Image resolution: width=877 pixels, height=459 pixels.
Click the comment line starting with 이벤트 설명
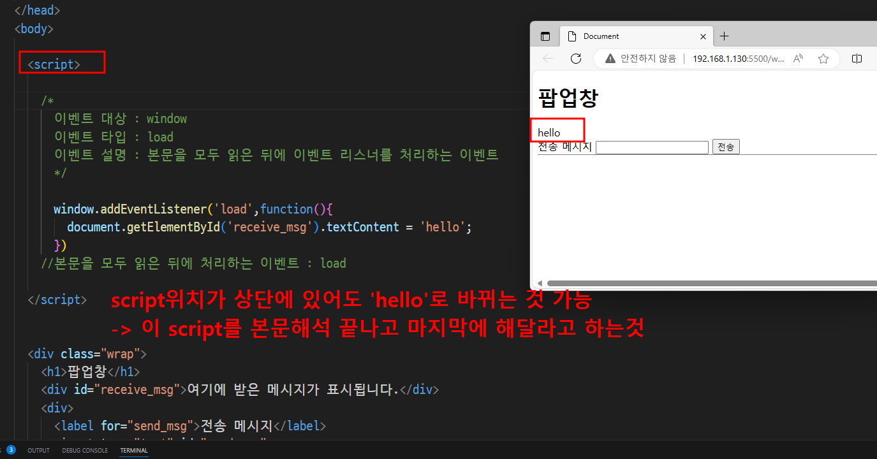coord(276,155)
